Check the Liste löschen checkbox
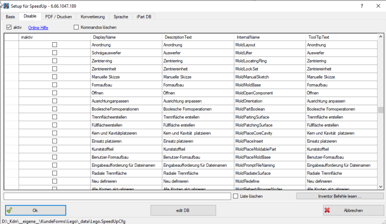Screen dimensions: 386x224 (x=236, y=196)
